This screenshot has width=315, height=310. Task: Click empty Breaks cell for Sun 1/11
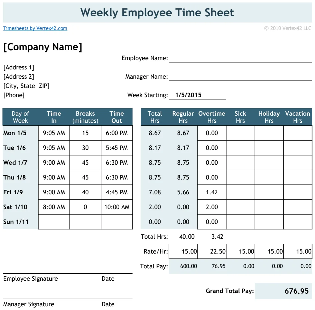(85, 222)
